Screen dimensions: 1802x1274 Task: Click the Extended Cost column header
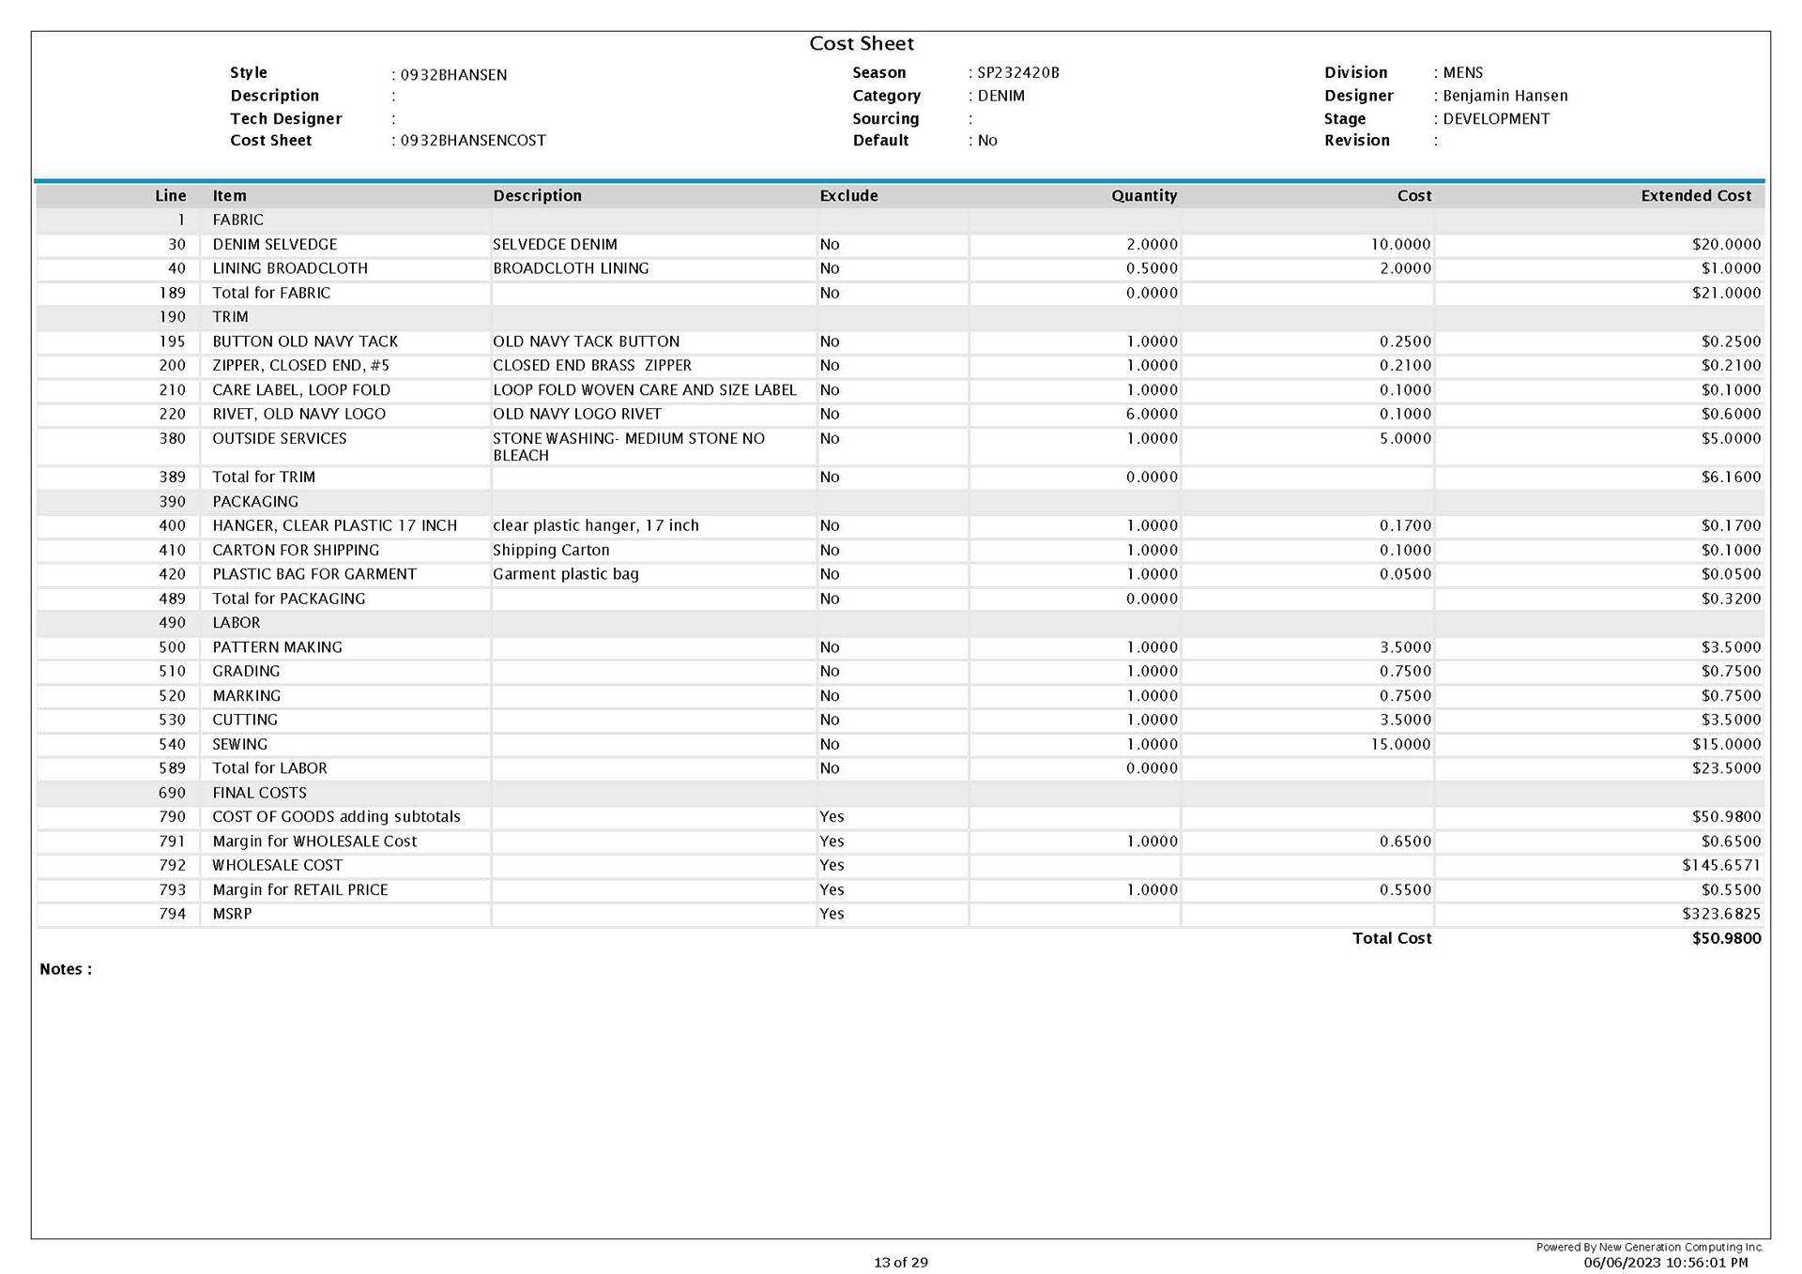[1695, 195]
